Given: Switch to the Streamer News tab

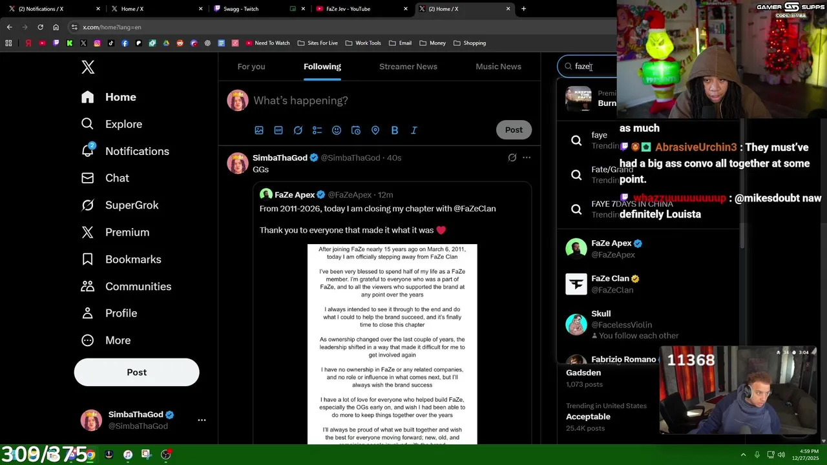Looking at the screenshot, I should tap(408, 67).
